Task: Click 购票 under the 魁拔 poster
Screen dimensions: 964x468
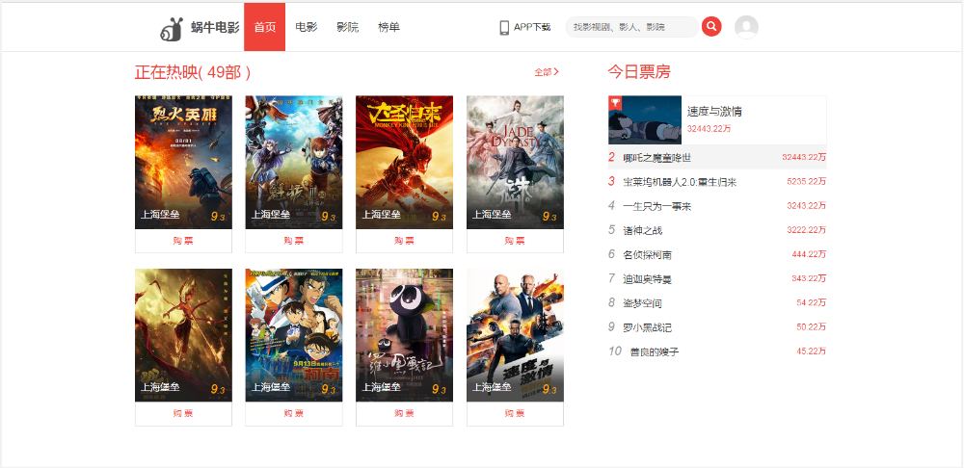Action: (294, 241)
